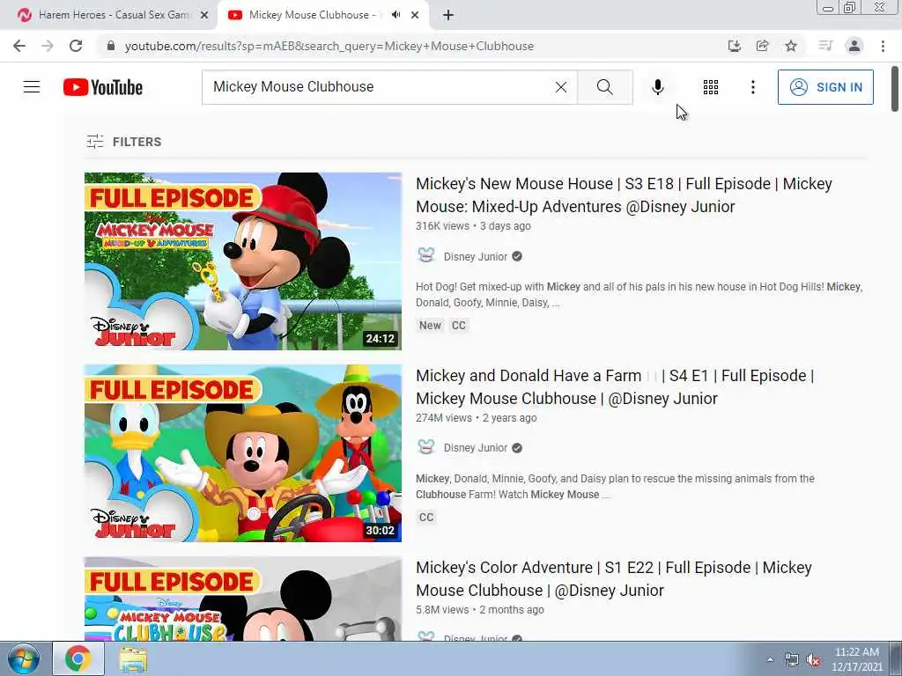Screen dimensions: 902x676
Task: Click the muted volume icon in system tray
Action: 813,659
